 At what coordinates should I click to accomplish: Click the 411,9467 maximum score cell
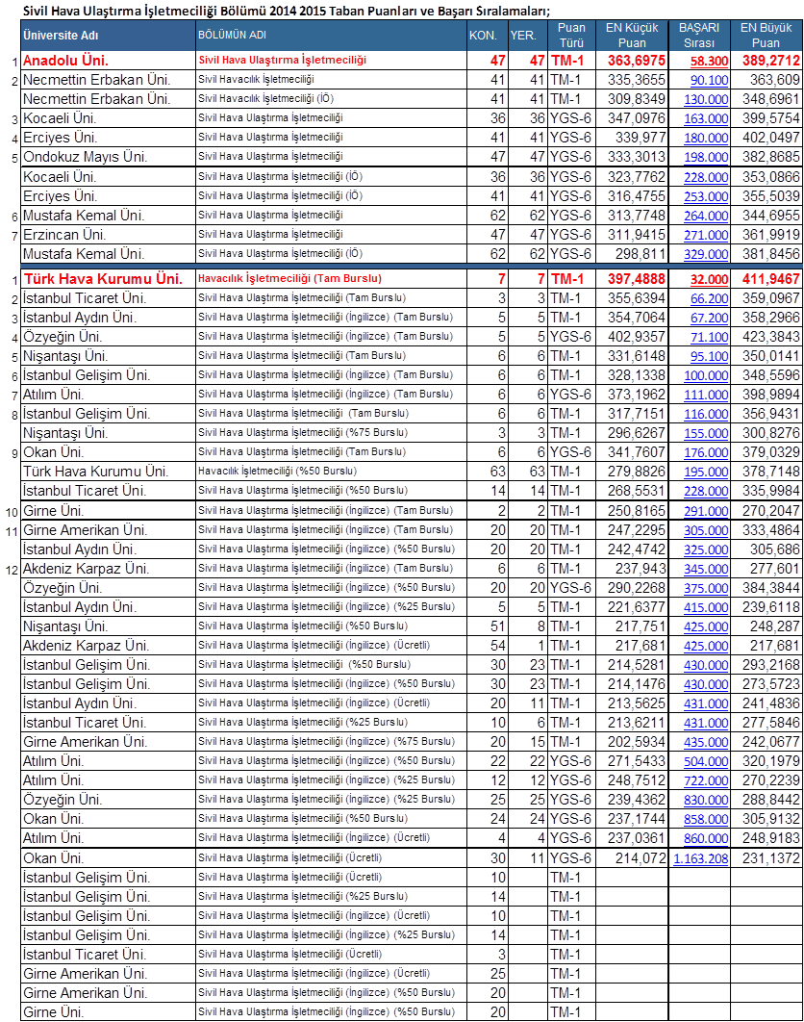(x=766, y=279)
